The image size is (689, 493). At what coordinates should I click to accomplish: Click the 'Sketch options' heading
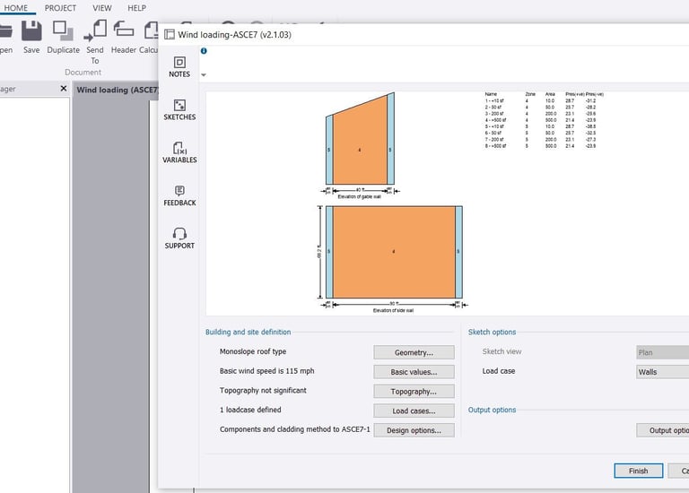(x=492, y=332)
